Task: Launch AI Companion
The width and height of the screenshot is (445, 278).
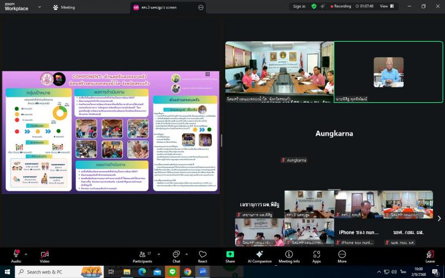Action: (x=259, y=256)
